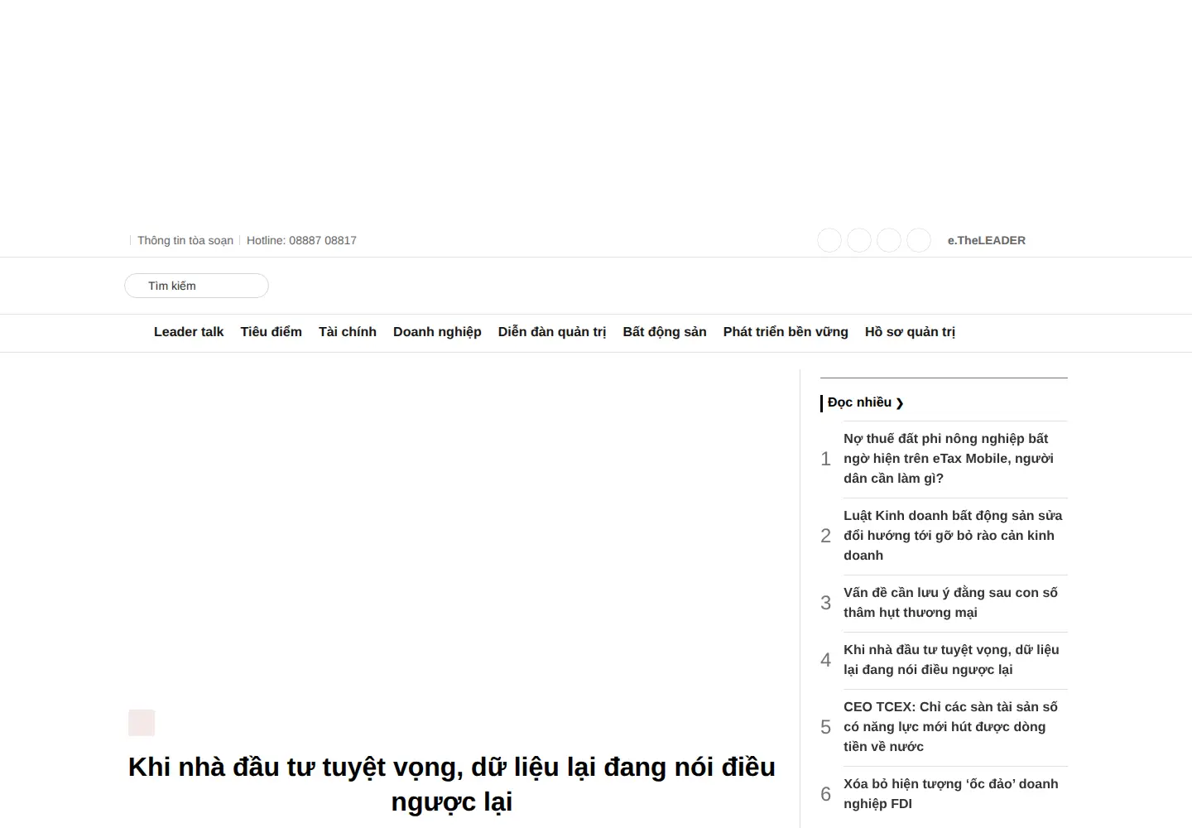Viewport: 1192px width, 828px height.
Task: Open article about 'ốc đảo' doanh nghiệp FDI
Action: pyautogui.click(x=951, y=794)
